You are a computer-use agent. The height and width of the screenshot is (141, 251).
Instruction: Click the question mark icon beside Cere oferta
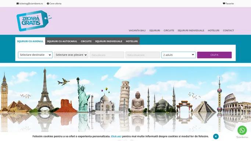tap(48, 4)
